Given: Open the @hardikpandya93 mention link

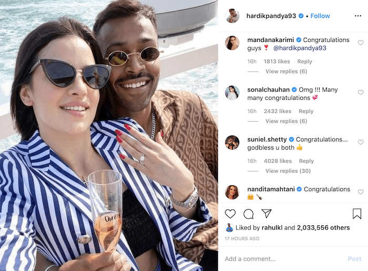Looking at the screenshot, I should coord(300,48).
